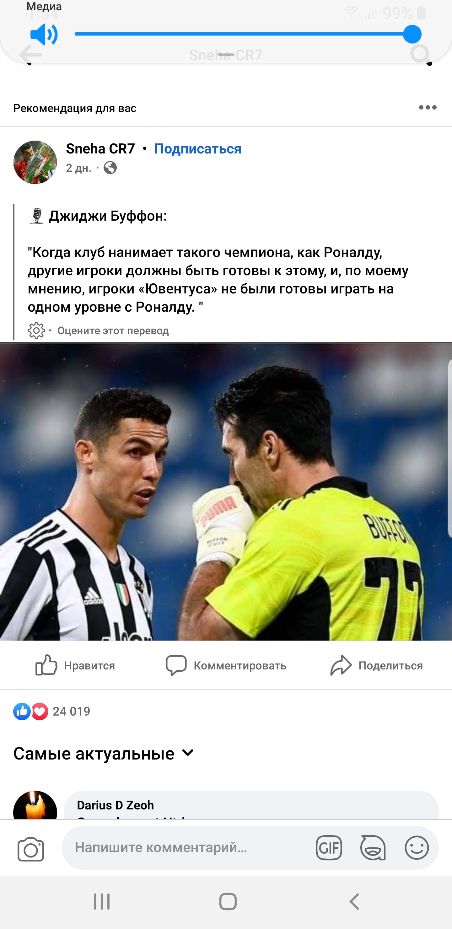
Task: Open the Android recent apps button
Action: (x=102, y=902)
